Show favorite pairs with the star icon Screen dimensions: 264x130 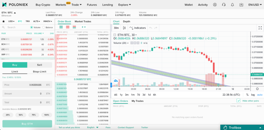[x=3, y=21]
